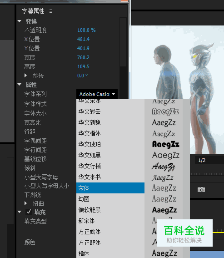Choose 楷体 font entry
This screenshot has height=258, width=224.
tap(110, 253)
